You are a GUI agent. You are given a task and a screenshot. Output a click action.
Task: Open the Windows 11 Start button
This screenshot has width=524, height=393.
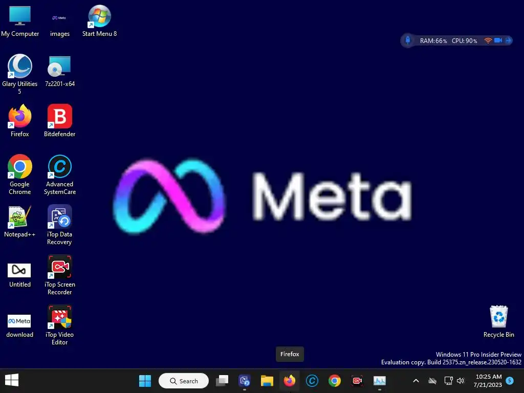pyautogui.click(x=145, y=381)
